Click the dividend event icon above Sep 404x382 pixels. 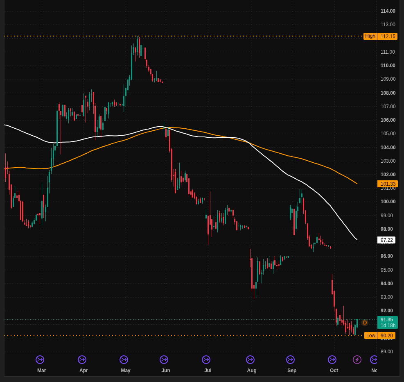[x=290, y=359]
